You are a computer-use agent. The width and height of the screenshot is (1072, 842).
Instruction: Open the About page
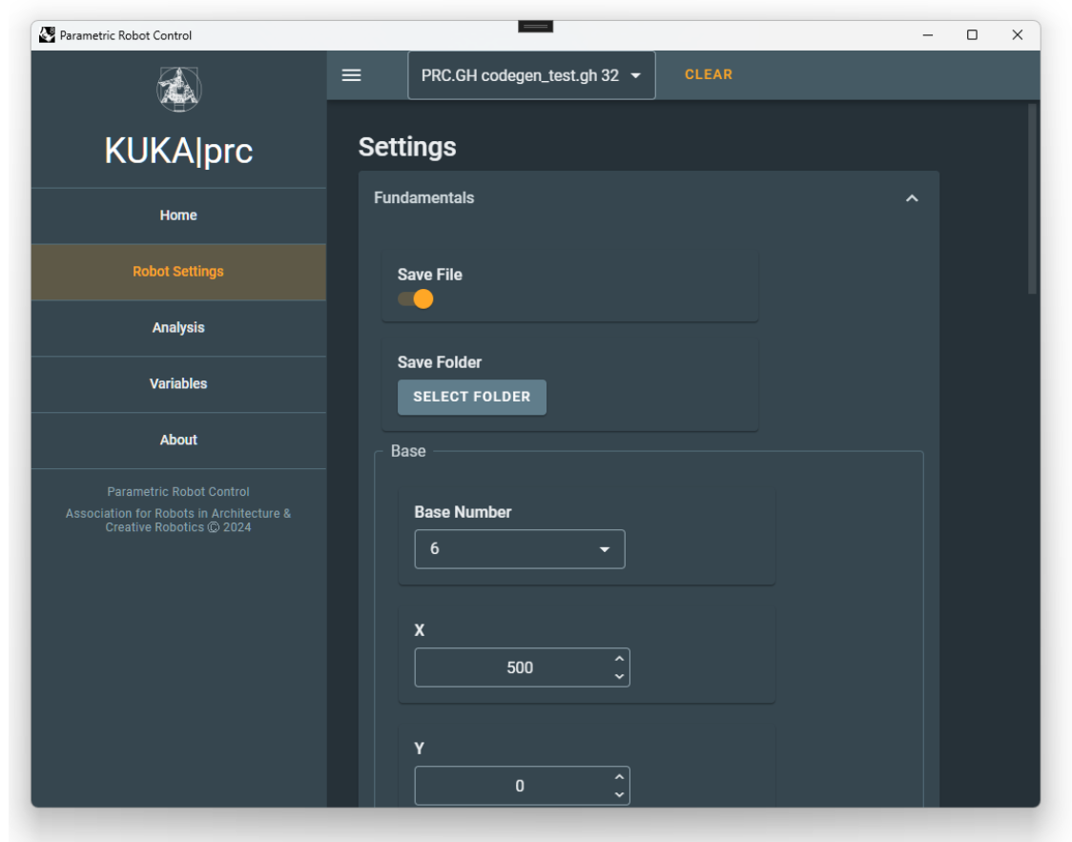[x=178, y=440]
